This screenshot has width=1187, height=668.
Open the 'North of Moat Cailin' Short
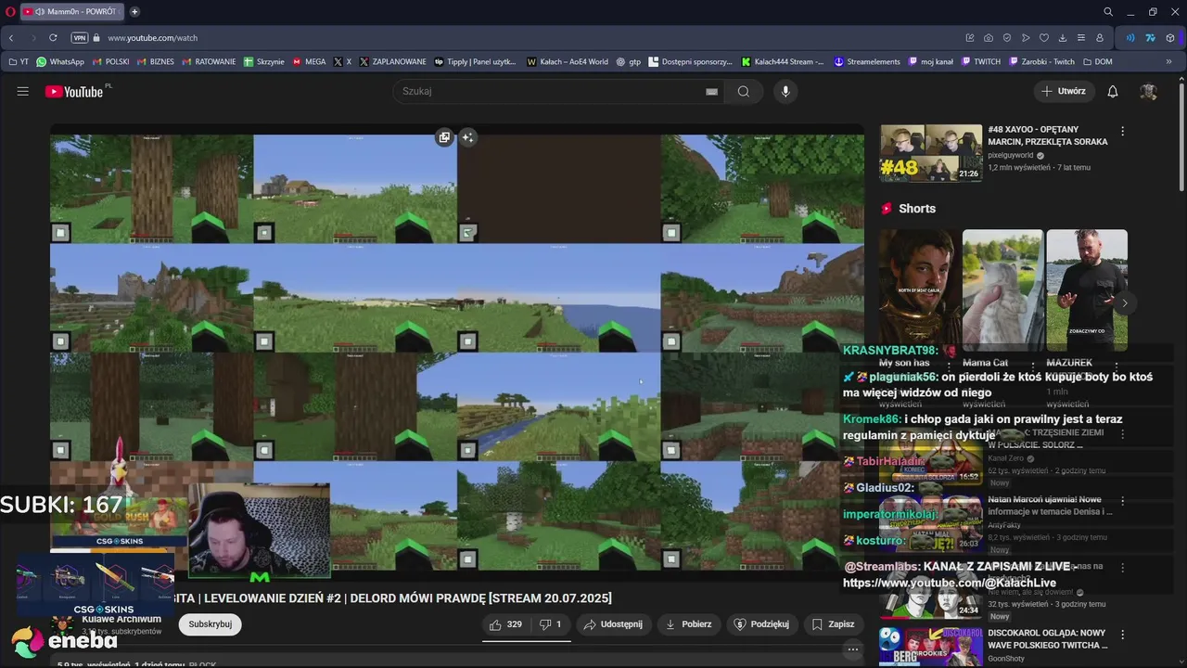pyautogui.click(x=920, y=289)
